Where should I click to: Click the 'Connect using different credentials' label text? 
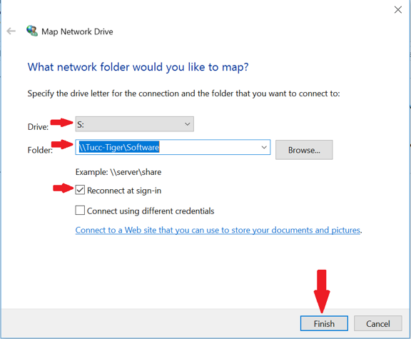click(151, 211)
